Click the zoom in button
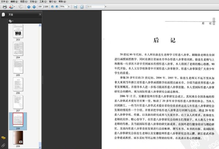This screenshot has height=149, width=219. (x=57, y=7)
